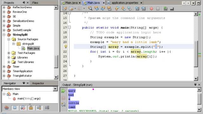Expand the TimerApplication project node
This screenshot has height=114, width=203.
[x=4, y=71]
